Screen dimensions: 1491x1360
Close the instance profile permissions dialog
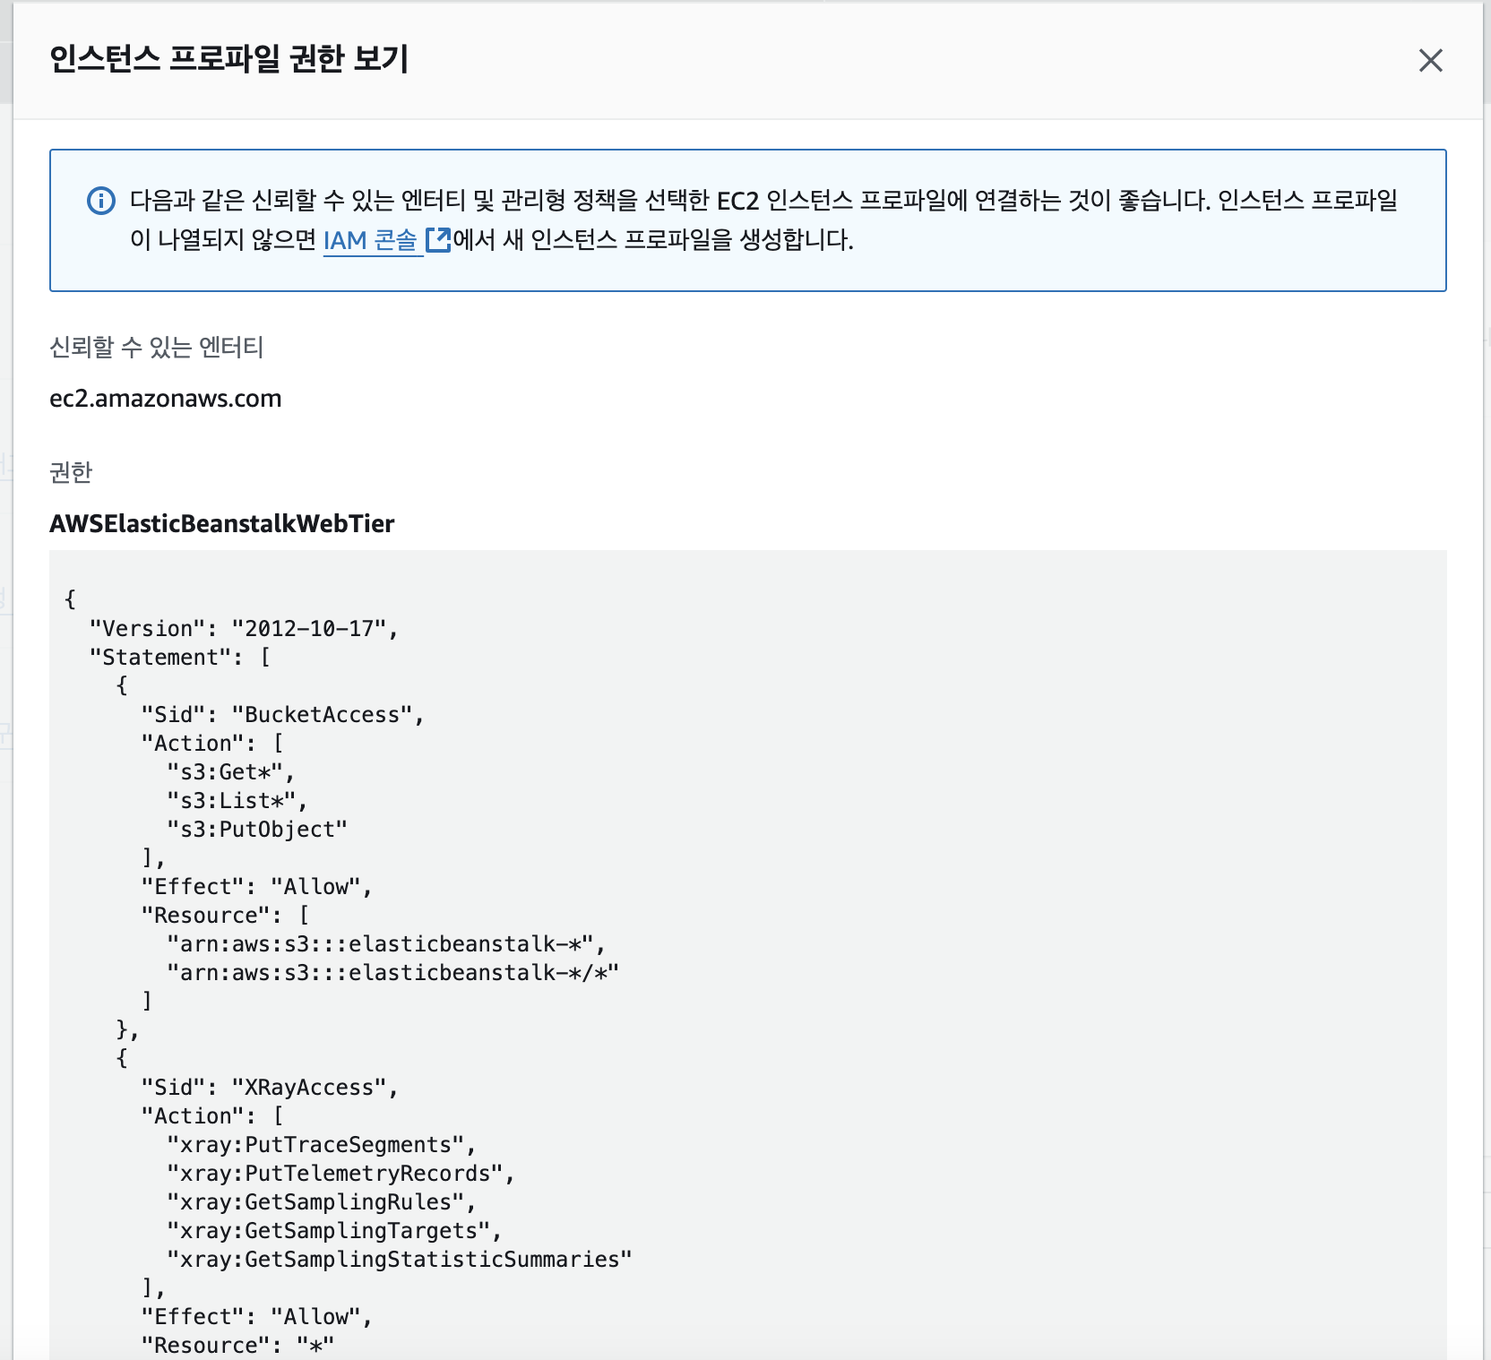coord(1430,60)
